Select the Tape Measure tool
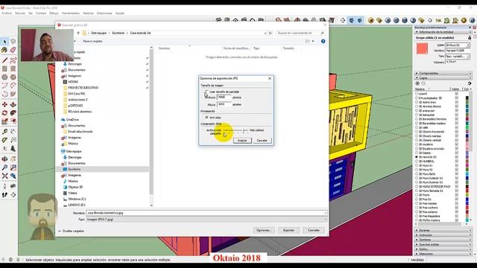This screenshot has height=268, width=477. [4, 132]
